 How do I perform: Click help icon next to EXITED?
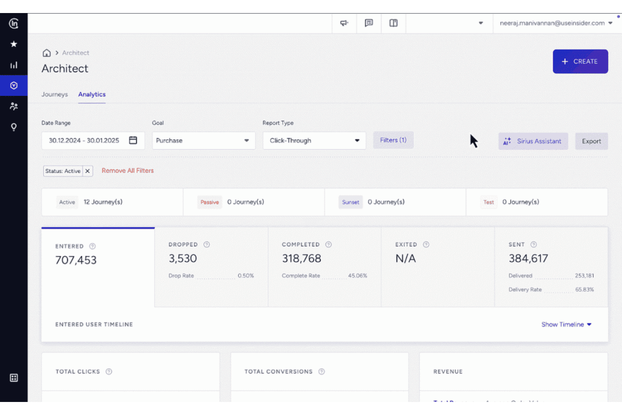tap(426, 244)
